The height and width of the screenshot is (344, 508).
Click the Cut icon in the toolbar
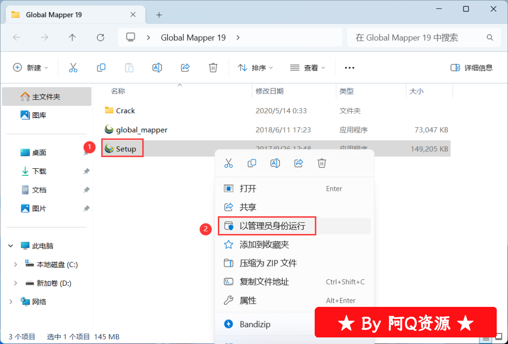pos(73,68)
